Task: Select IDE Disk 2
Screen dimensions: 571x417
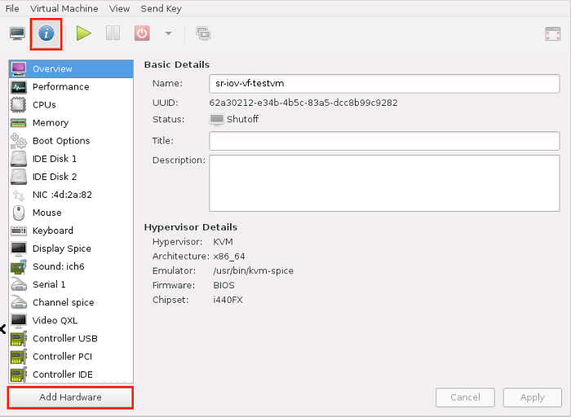Action: click(71, 177)
